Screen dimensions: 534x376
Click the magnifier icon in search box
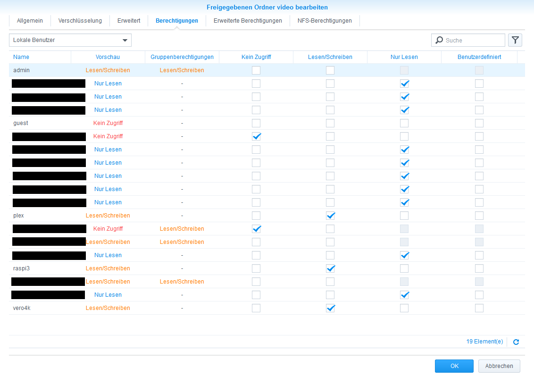click(439, 40)
